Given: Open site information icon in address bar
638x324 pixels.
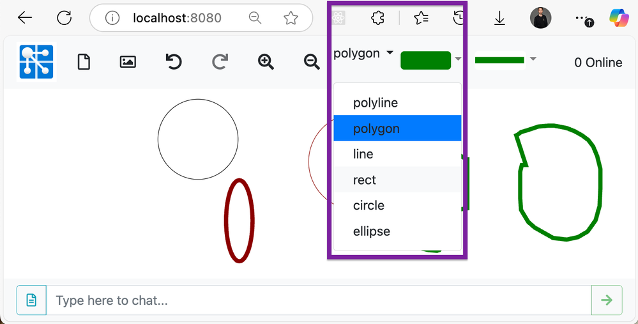Looking at the screenshot, I should 112,18.
